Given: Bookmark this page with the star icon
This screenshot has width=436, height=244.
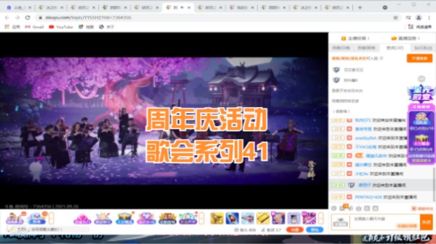Looking at the screenshot, I should 395,18.
